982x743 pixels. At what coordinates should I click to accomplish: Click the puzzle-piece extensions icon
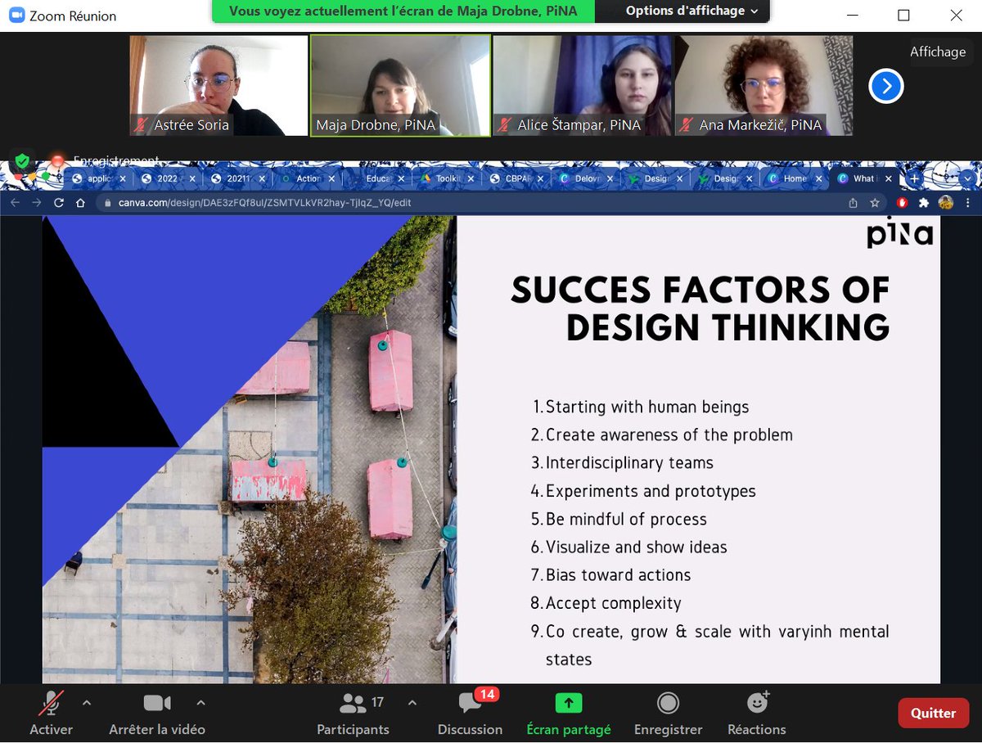pyautogui.click(x=924, y=202)
